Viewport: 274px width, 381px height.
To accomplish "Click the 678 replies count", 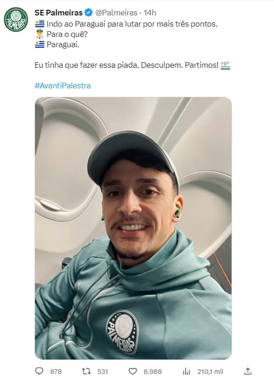I will [56, 372].
